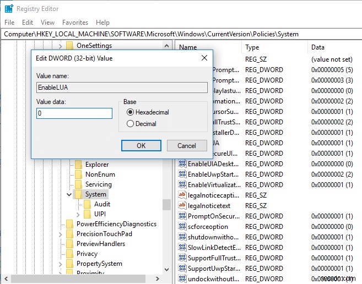
Task: Open the Edit menu
Action: (x=28, y=23)
